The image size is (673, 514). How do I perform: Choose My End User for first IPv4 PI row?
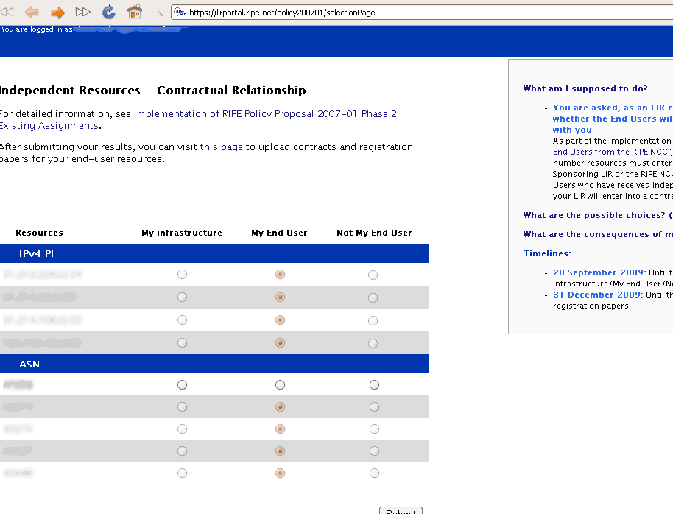click(x=281, y=275)
